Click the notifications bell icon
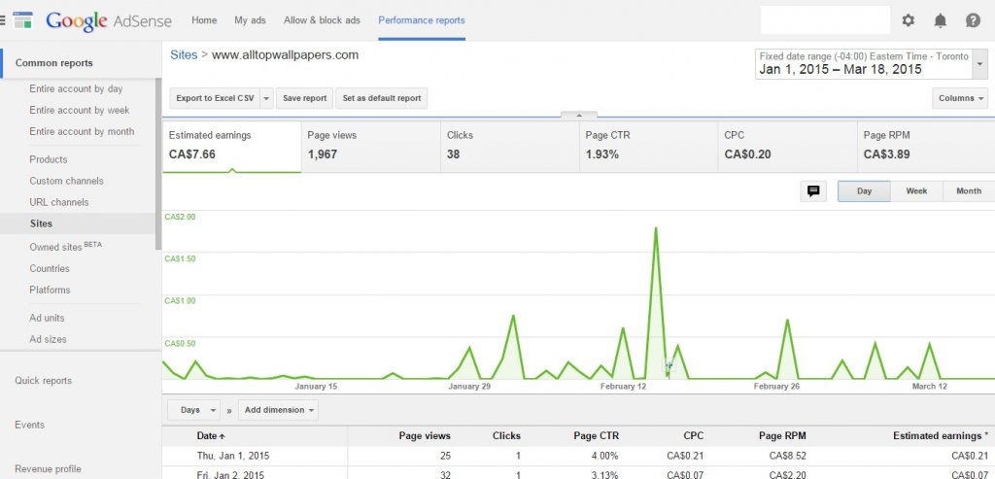 tap(941, 20)
